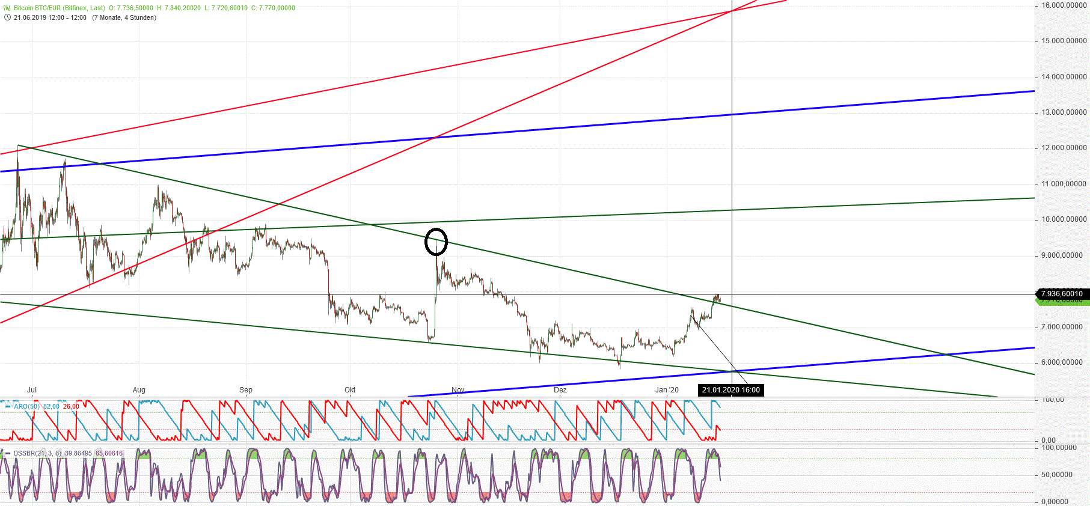Image resolution: width=1090 pixels, height=506 pixels.
Task: Click the 50,00000 label on DSSBR axis
Action: 1057,475
